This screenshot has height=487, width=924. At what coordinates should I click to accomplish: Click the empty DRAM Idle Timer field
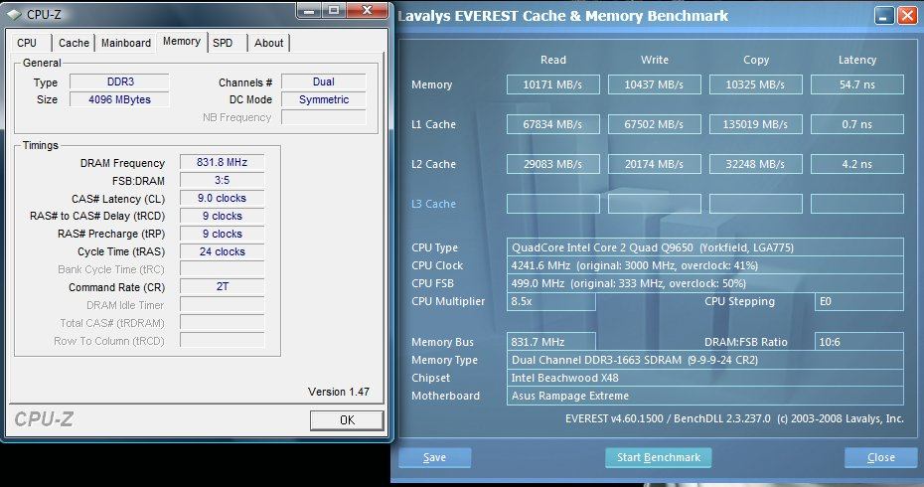coord(223,305)
